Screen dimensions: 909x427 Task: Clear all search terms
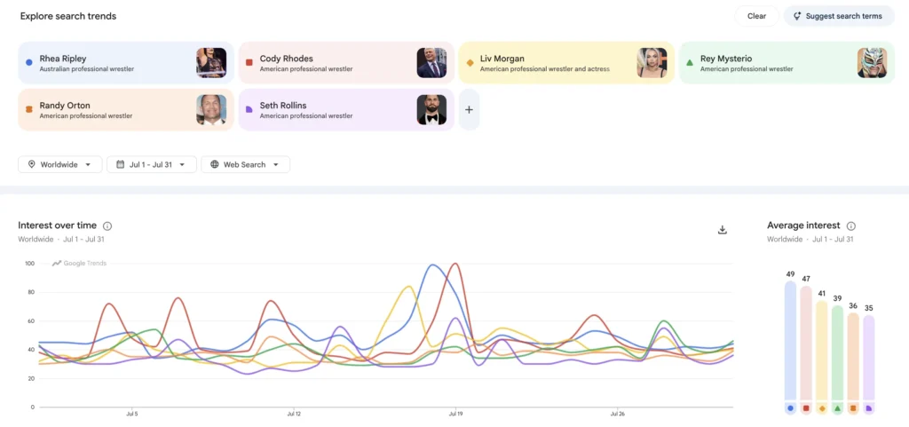coord(756,16)
